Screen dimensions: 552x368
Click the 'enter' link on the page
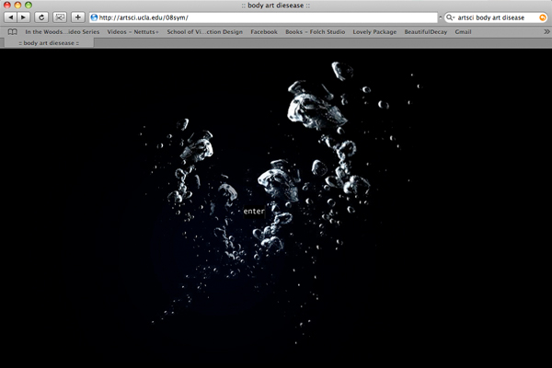[x=253, y=212]
